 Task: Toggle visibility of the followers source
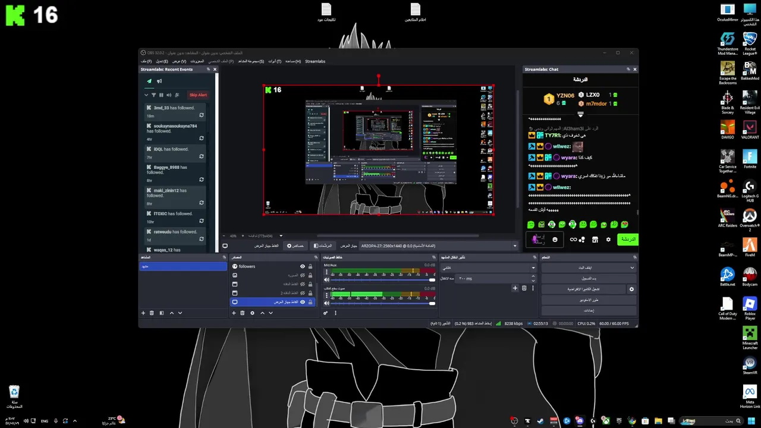pyautogui.click(x=302, y=266)
